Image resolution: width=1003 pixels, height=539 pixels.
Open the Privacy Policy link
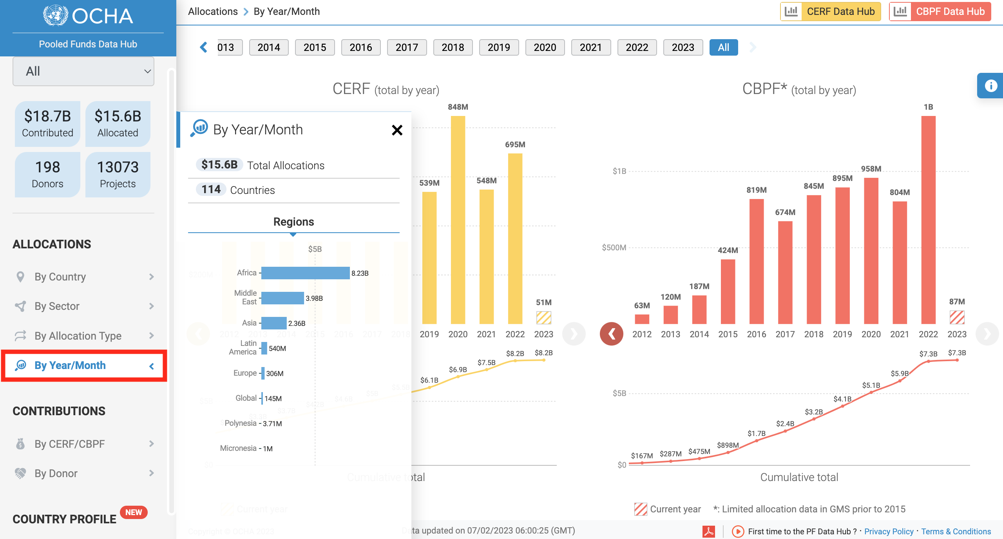coord(889,532)
